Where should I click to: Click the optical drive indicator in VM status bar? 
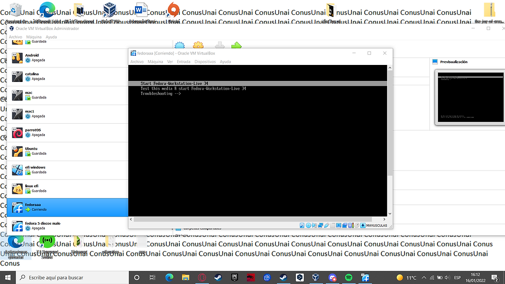tap(308, 225)
